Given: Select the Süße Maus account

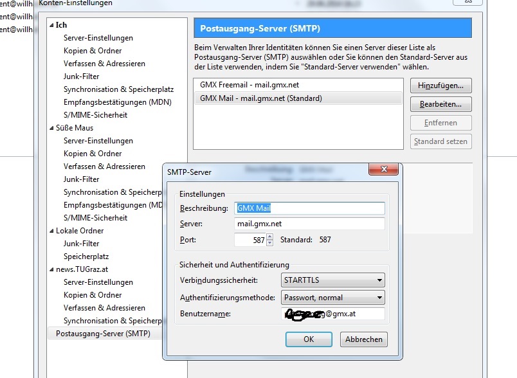Looking at the screenshot, I should tap(75, 128).
